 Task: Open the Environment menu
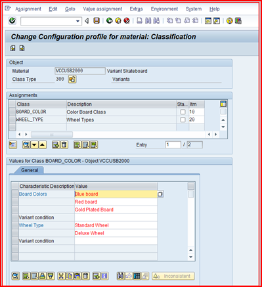click(164, 9)
